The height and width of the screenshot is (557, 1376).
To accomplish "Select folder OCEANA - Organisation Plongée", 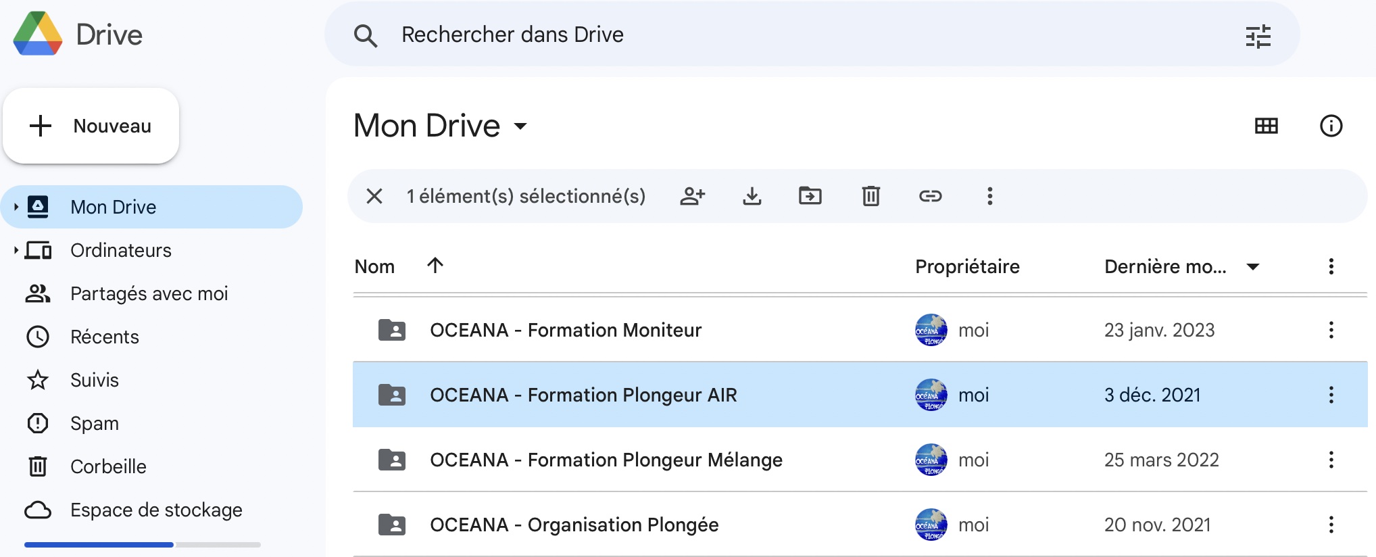I will click(x=574, y=525).
